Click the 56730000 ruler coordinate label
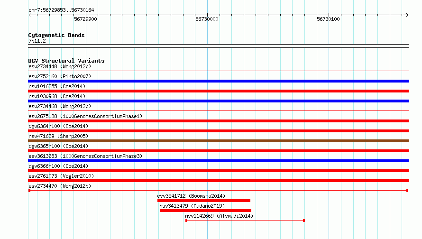The width and height of the screenshot is (422, 239). 207,19
